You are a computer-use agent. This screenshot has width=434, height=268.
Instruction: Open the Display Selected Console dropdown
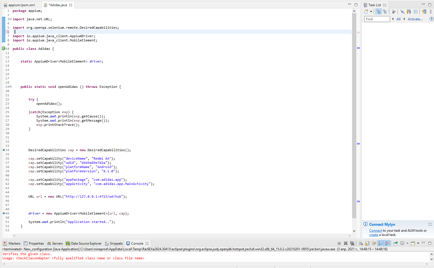[407, 243]
